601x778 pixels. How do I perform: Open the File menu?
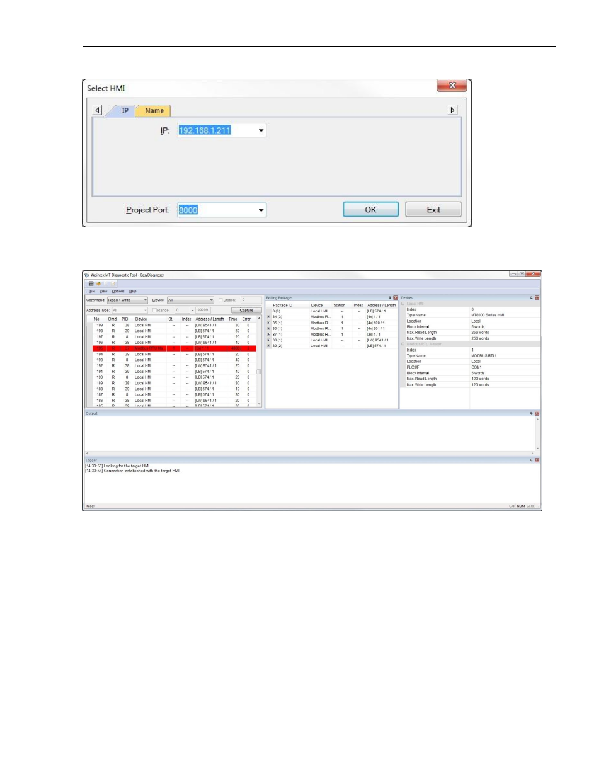[x=92, y=291]
